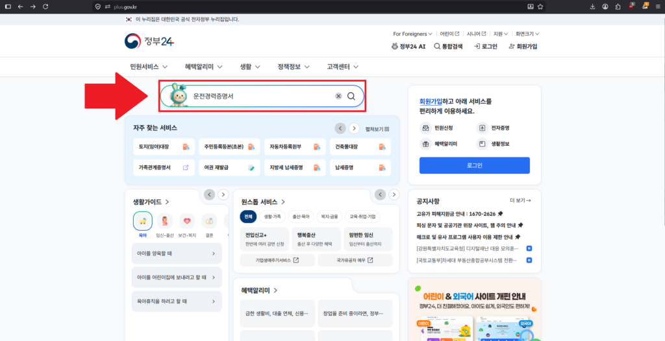Select 건축물대장 service
Image resolution: width=665 pixels, height=341 pixels.
360,147
